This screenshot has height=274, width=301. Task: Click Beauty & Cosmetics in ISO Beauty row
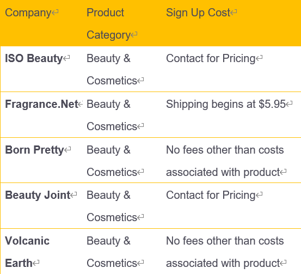pyautogui.click(x=112, y=69)
